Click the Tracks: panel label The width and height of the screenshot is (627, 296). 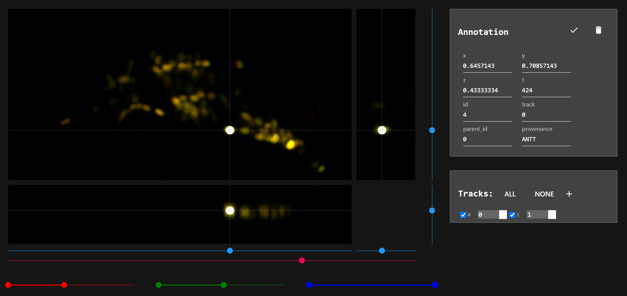click(475, 194)
